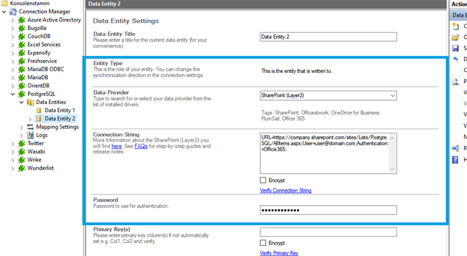Screen dimensions: 467x256
Task: Click into the Password field
Action: (329, 210)
